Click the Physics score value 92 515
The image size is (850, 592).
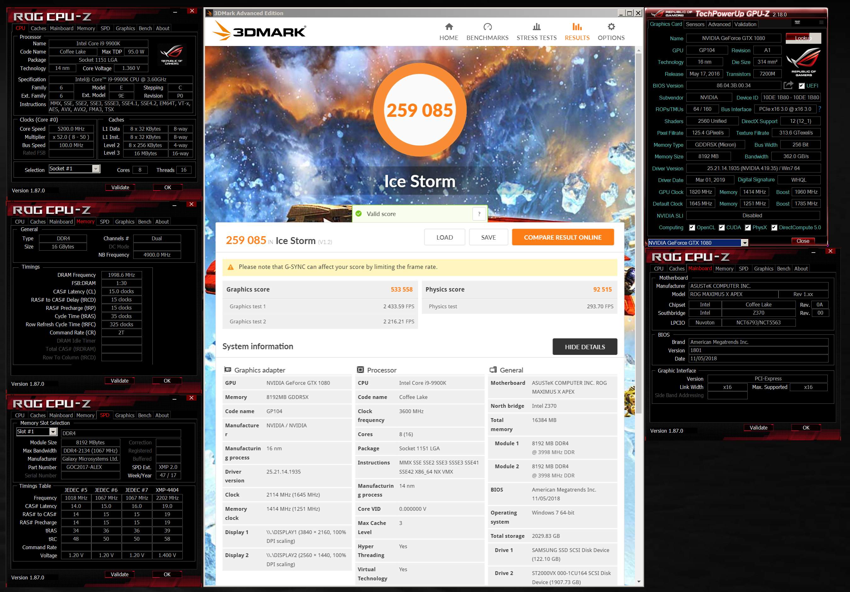(602, 289)
